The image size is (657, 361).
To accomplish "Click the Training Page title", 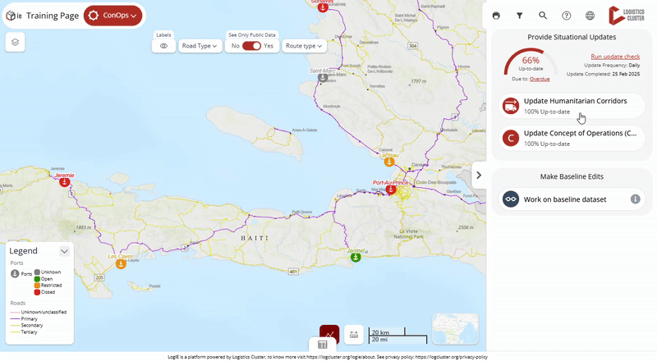I will point(53,16).
